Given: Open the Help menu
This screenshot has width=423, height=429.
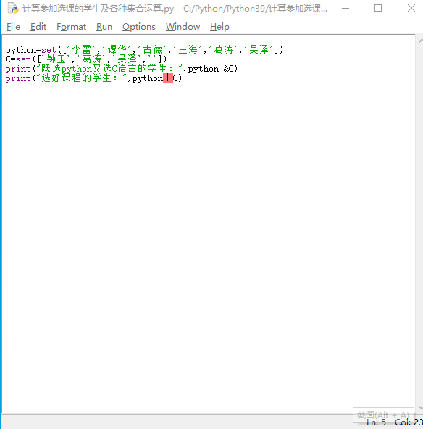Looking at the screenshot, I should click(x=219, y=27).
